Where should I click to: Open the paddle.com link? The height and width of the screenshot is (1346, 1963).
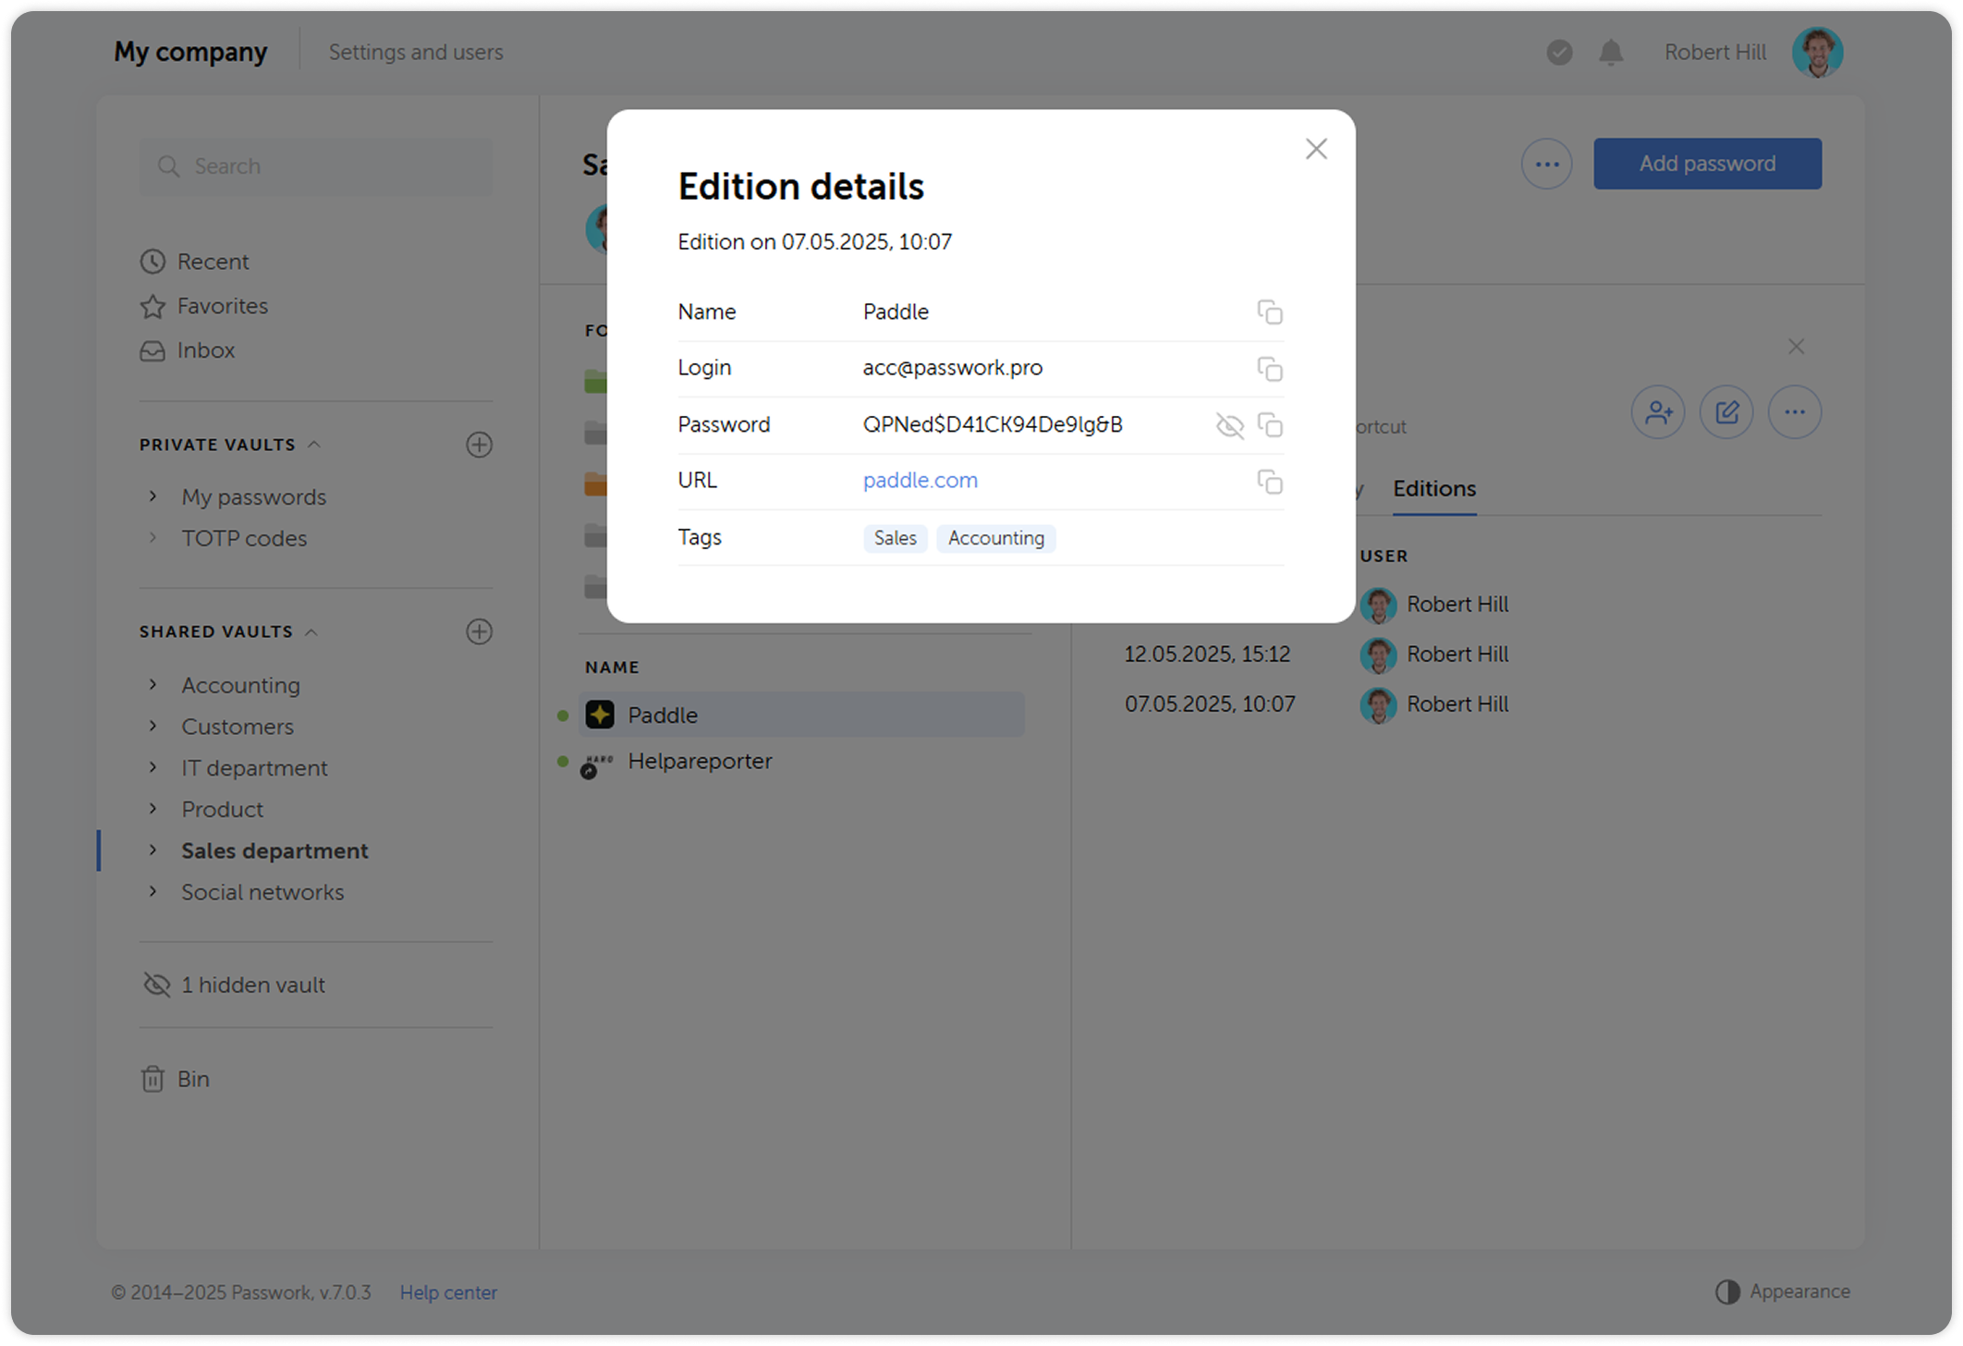click(920, 481)
